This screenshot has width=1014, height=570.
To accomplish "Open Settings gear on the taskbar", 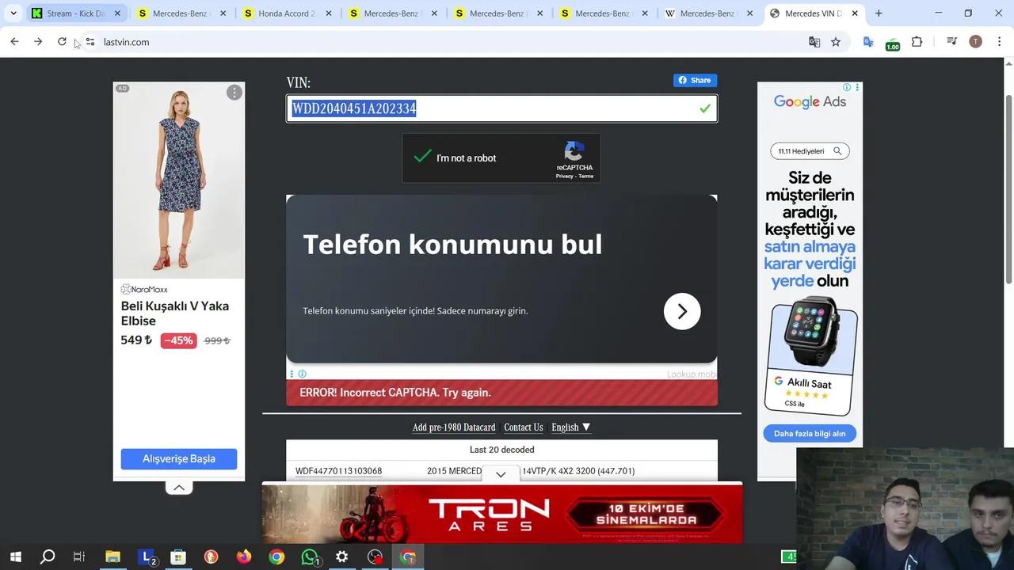I will (x=342, y=557).
